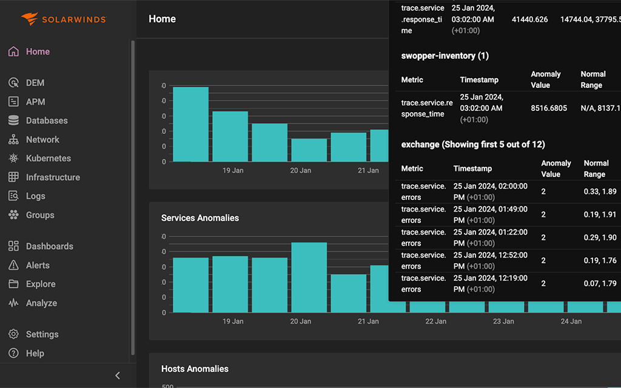Select the Dashboards icon

[x=14, y=246]
